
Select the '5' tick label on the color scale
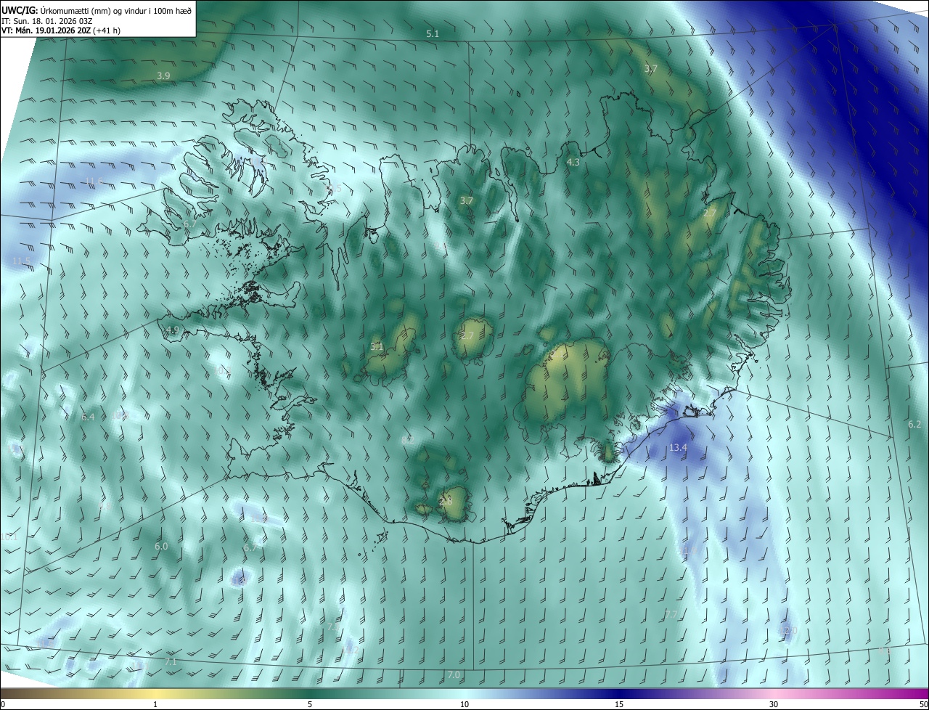click(310, 704)
